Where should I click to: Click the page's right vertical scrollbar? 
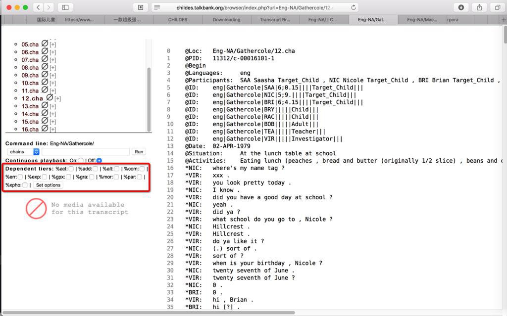pyautogui.click(x=505, y=36)
